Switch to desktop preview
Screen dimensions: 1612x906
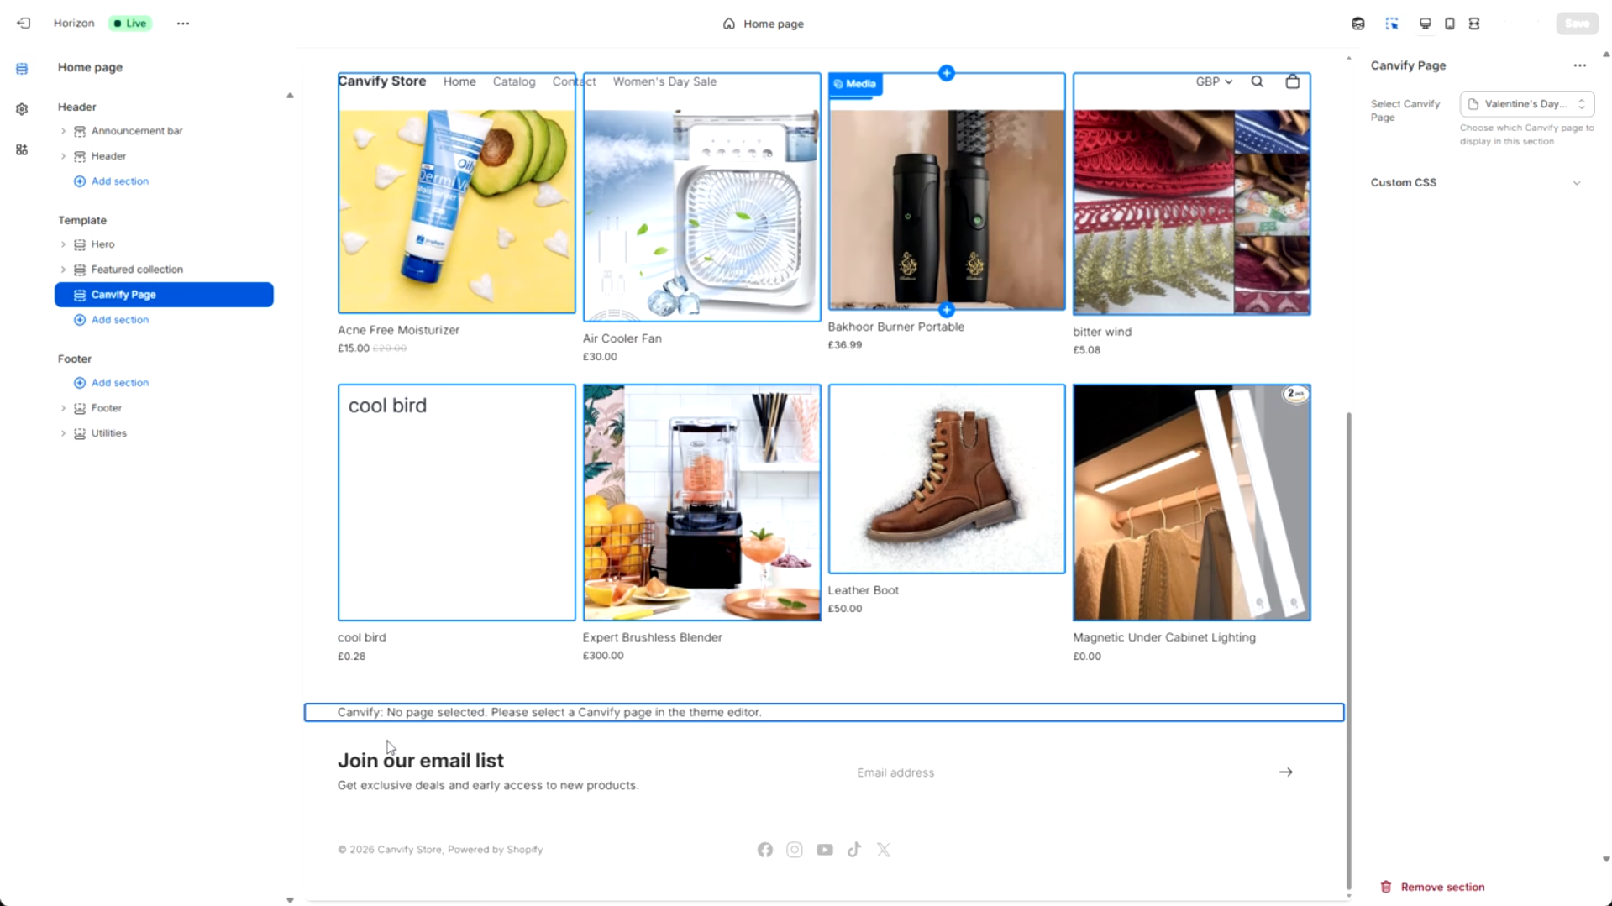(x=1425, y=24)
